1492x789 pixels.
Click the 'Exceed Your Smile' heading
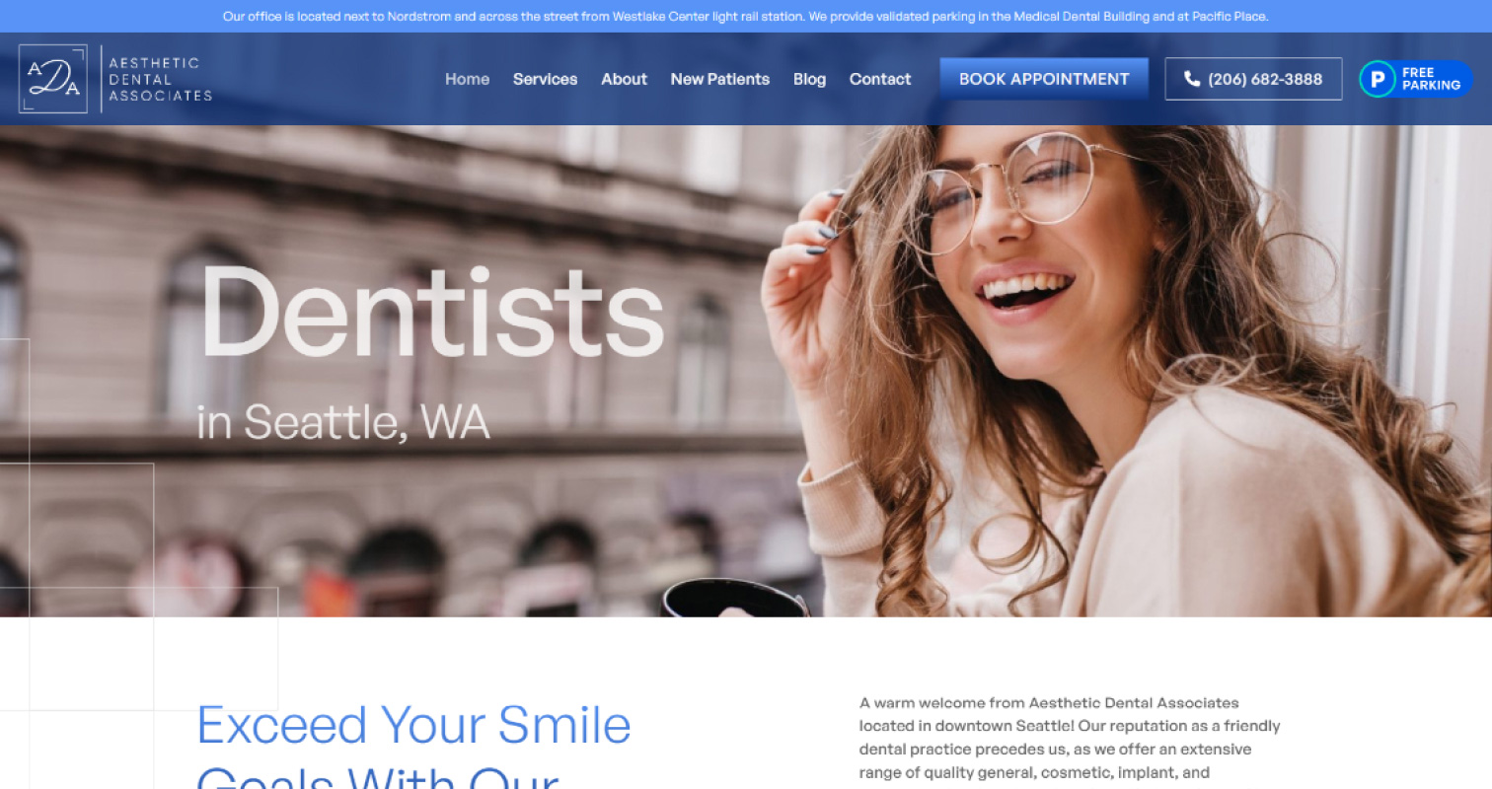point(413,726)
